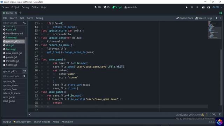224x126 pixels.
Task: Collapse return_to_menu function at line 19
Action: (39, 45)
